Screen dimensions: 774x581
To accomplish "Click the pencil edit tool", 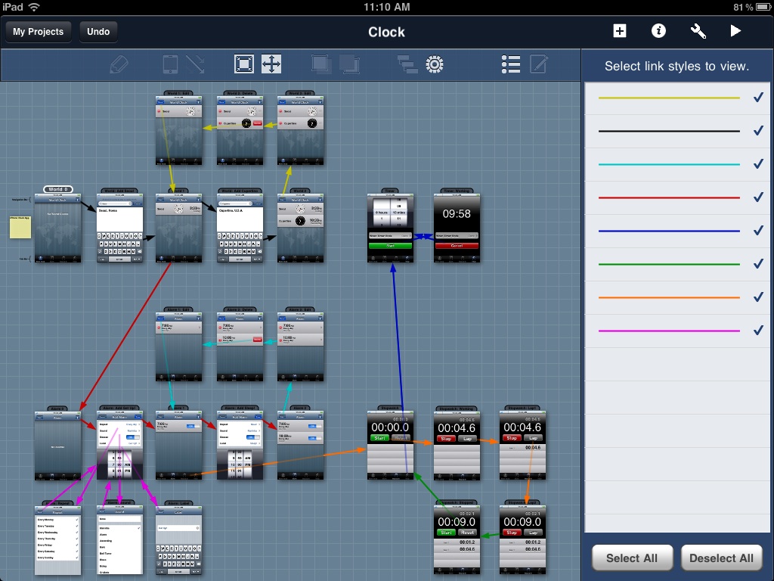I will click(119, 64).
